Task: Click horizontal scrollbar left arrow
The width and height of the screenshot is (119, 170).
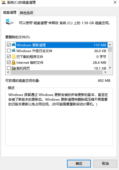Action: coord(8,72)
